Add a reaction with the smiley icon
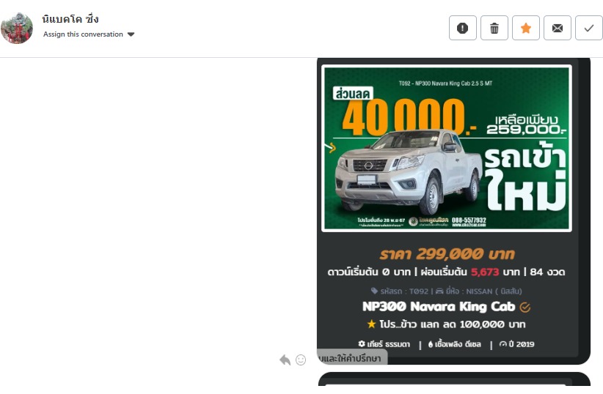This screenshot has width=603, height=394. pyautogui.click(x=301, y=360)
